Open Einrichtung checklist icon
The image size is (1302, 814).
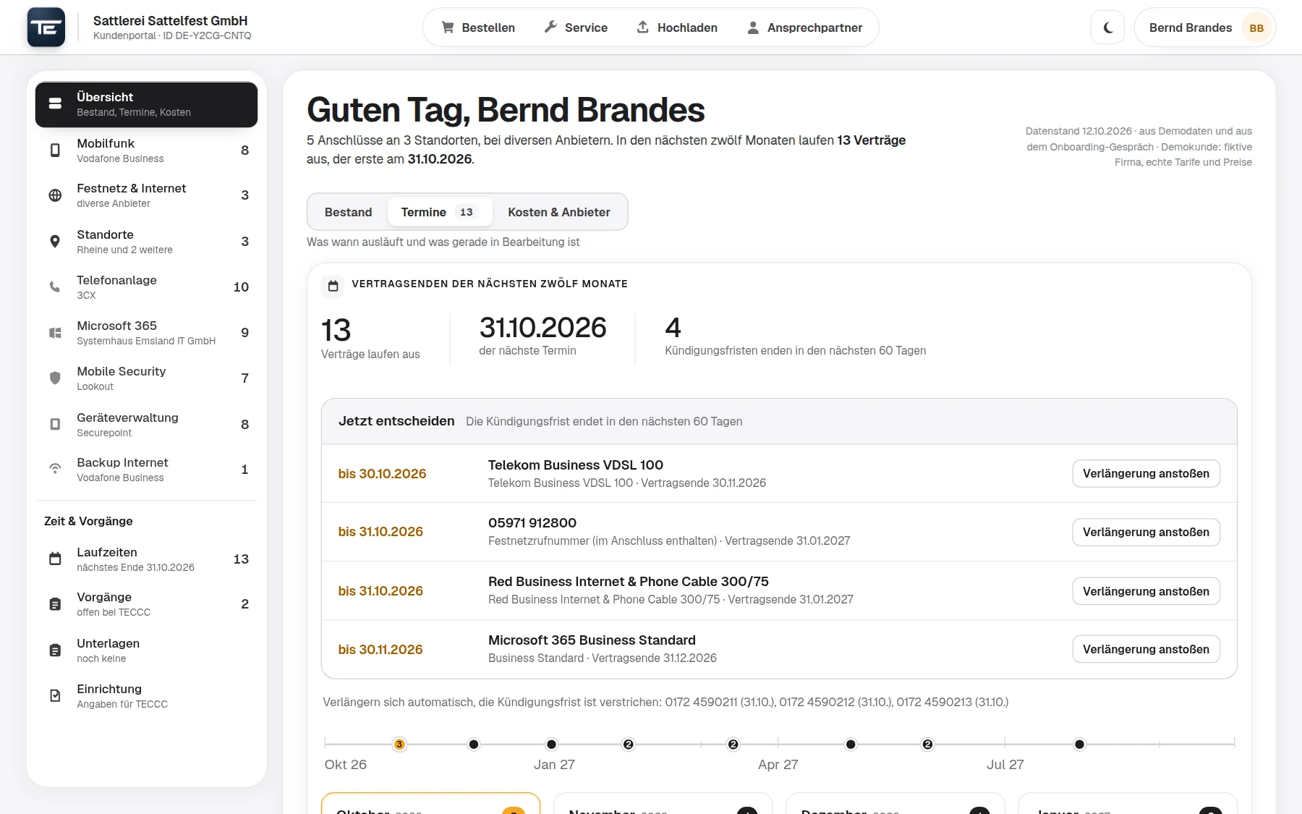tap(55, 696)
